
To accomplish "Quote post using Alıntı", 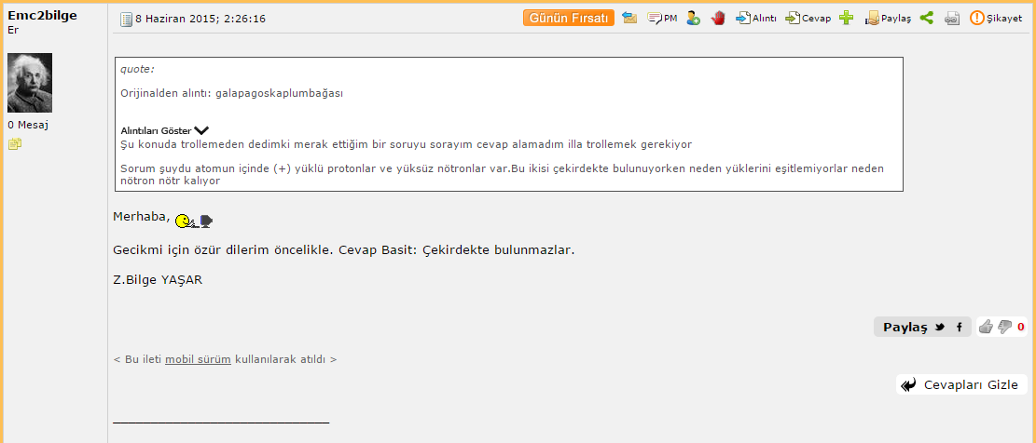I will (756, 19).
